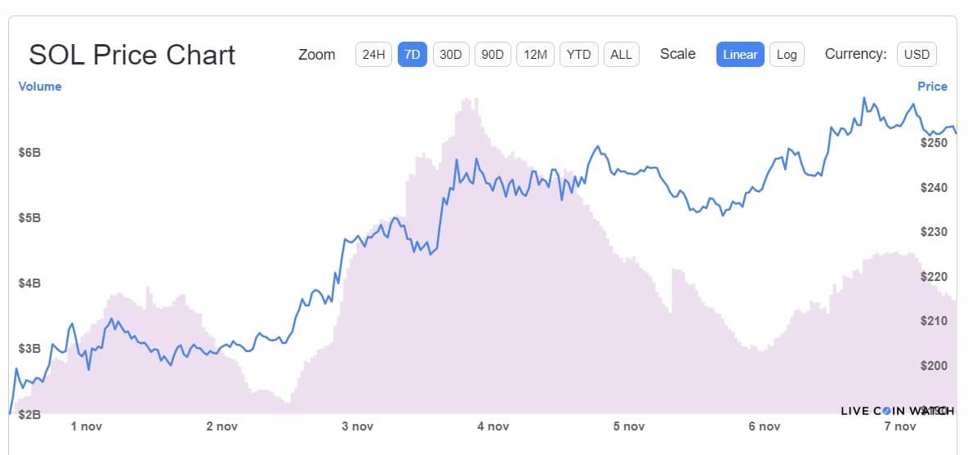Image resolution: width=968 pixels, height=455 pixels.
Task: Enable Linear scale
Action: [x=740, y=55]
